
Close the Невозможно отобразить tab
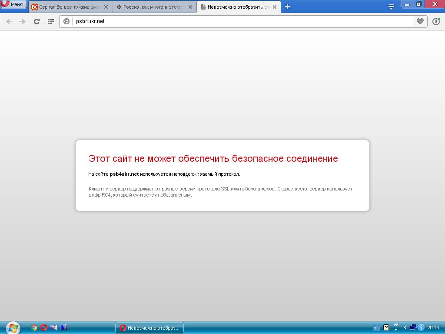(x=275, y=7)
